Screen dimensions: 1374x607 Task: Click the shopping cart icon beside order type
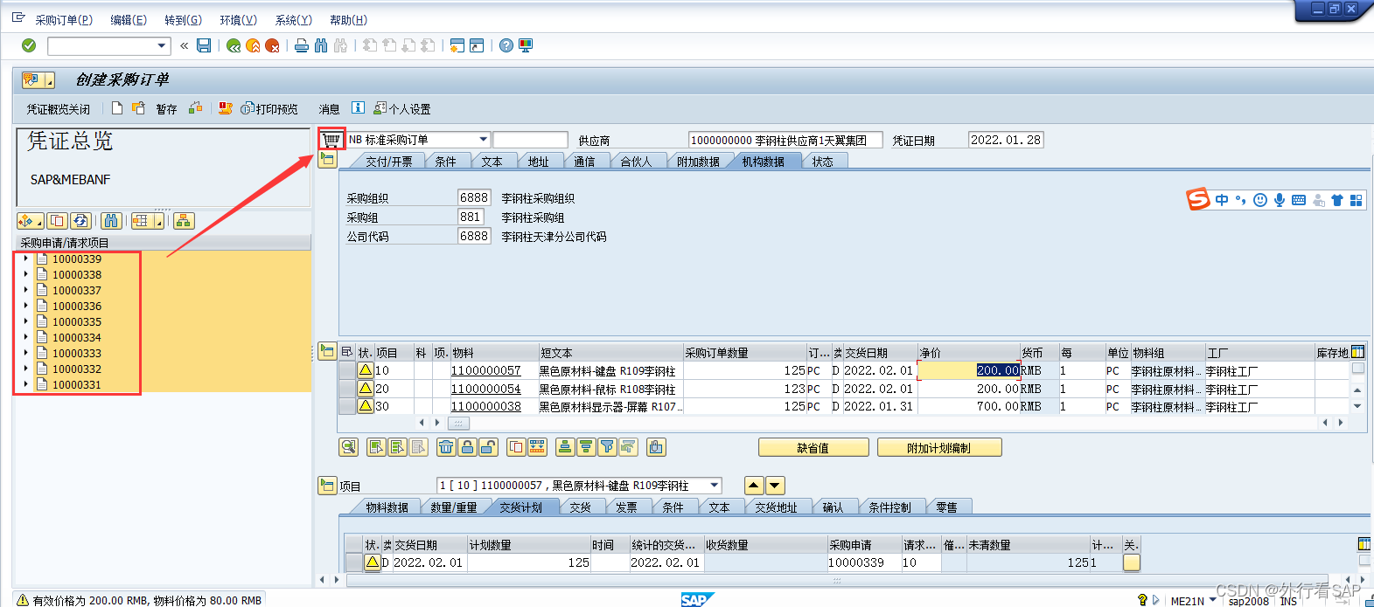tap(331, 139)
